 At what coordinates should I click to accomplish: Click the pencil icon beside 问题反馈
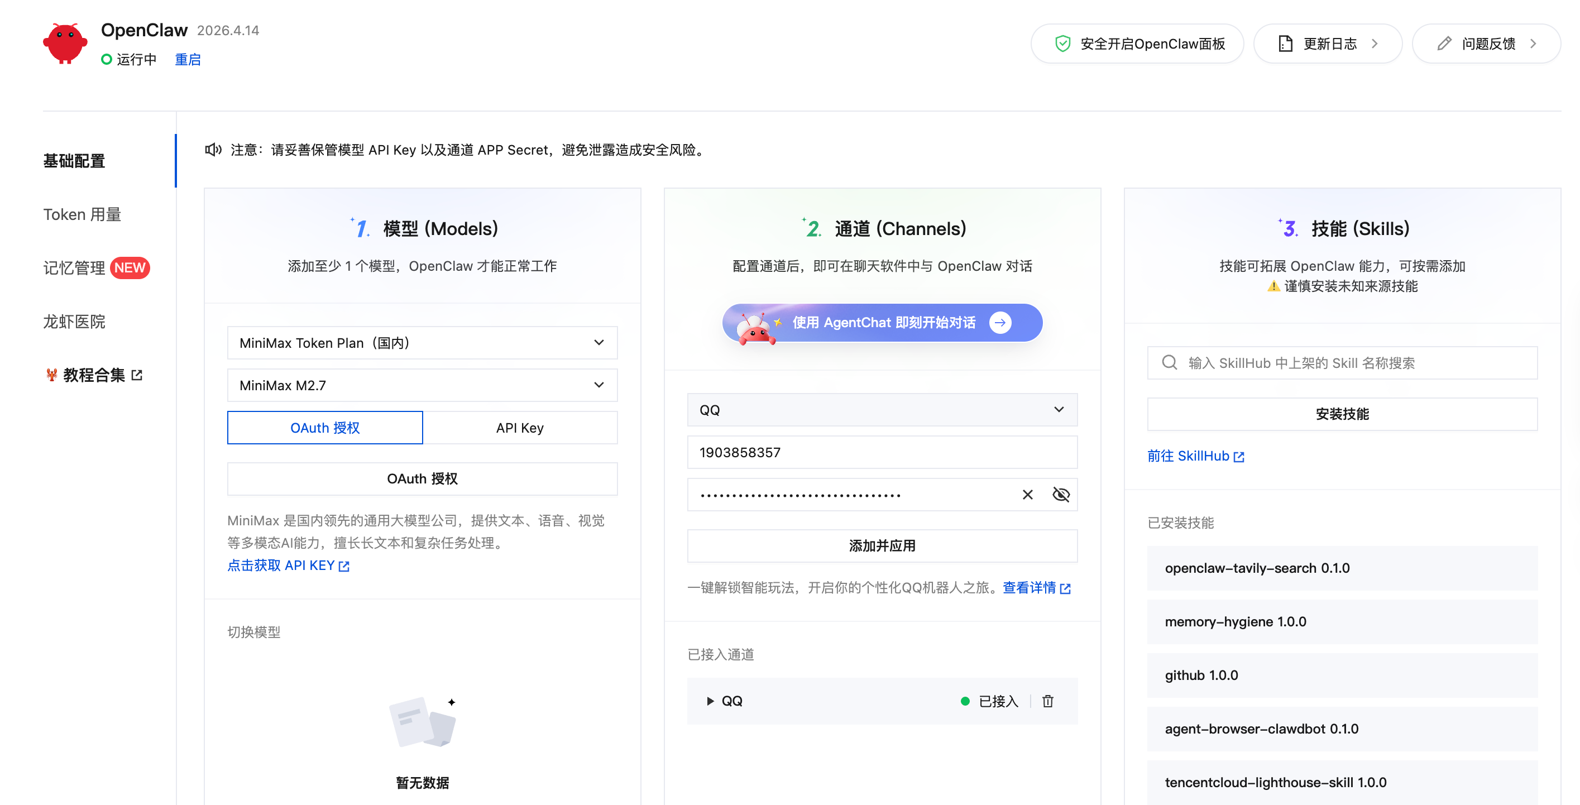coord(1444,44)
